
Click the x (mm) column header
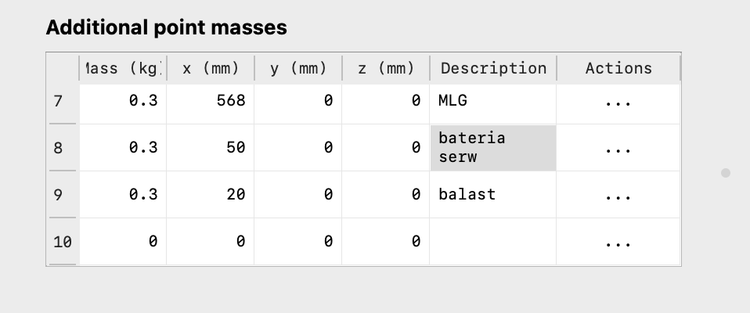(x=211, y=68)
